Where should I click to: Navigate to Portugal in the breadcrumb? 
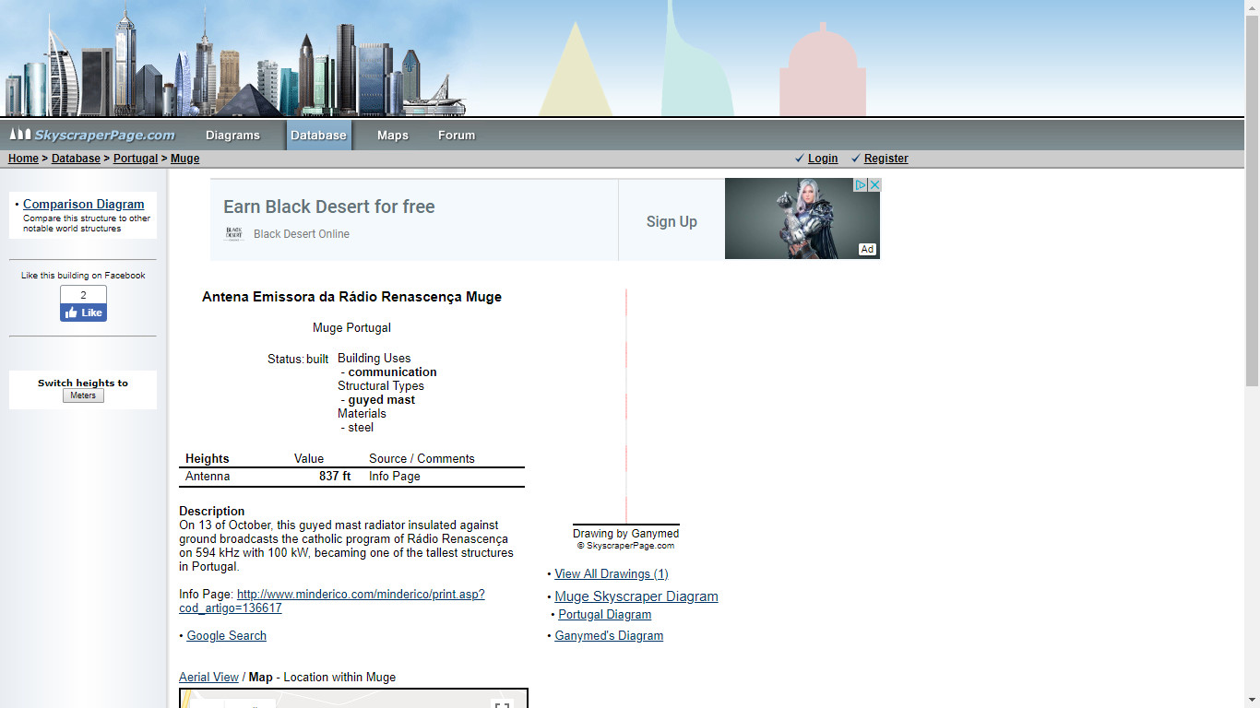click(136, 159)
